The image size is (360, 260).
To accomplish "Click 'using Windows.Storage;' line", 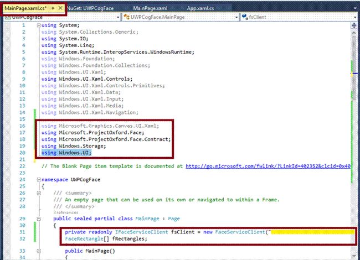I will click(x=74, y=146).
